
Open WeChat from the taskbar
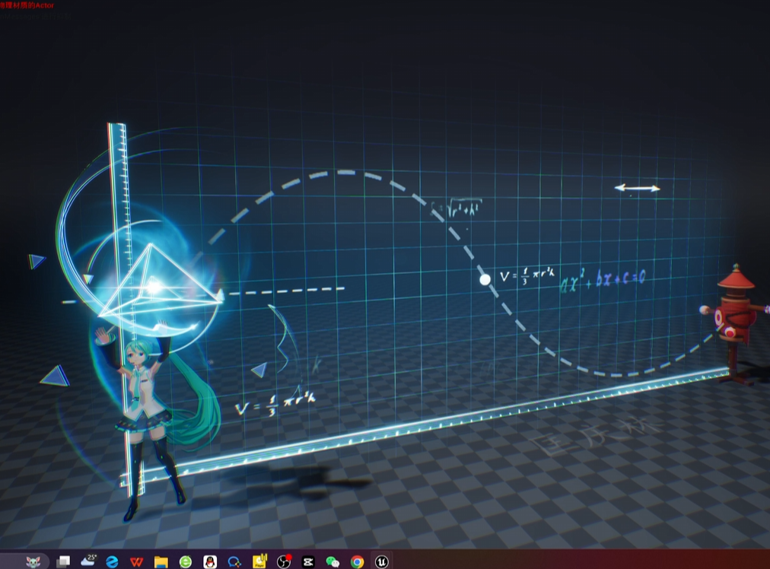333,561
